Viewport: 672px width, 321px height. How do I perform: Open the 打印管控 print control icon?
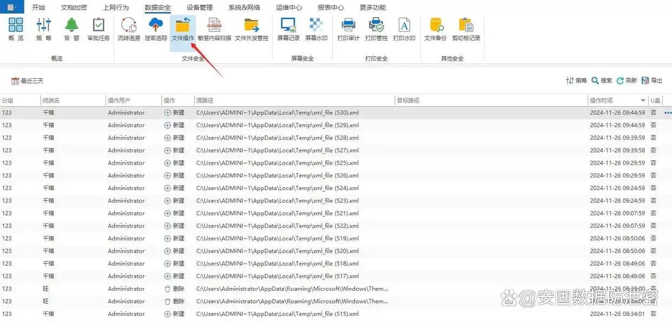[376, 29]
